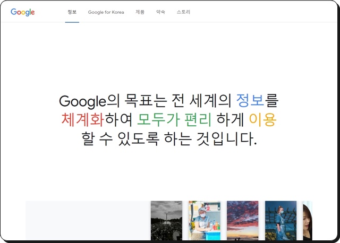The image size is (340, 243).
Task: Open the black-and-white crowd monument photo
Action: [x=166, y=221]
